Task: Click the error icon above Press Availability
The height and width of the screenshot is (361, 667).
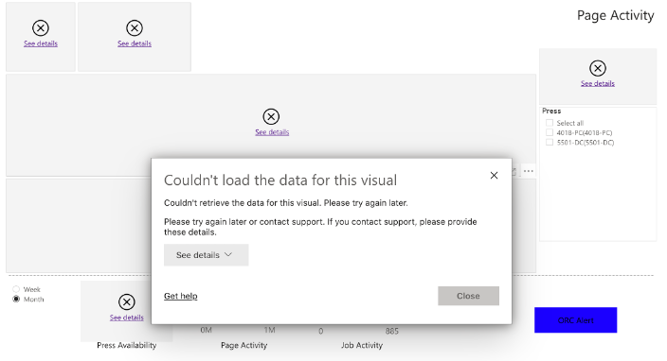Action: pyautogui.click(x=126, y=302)
